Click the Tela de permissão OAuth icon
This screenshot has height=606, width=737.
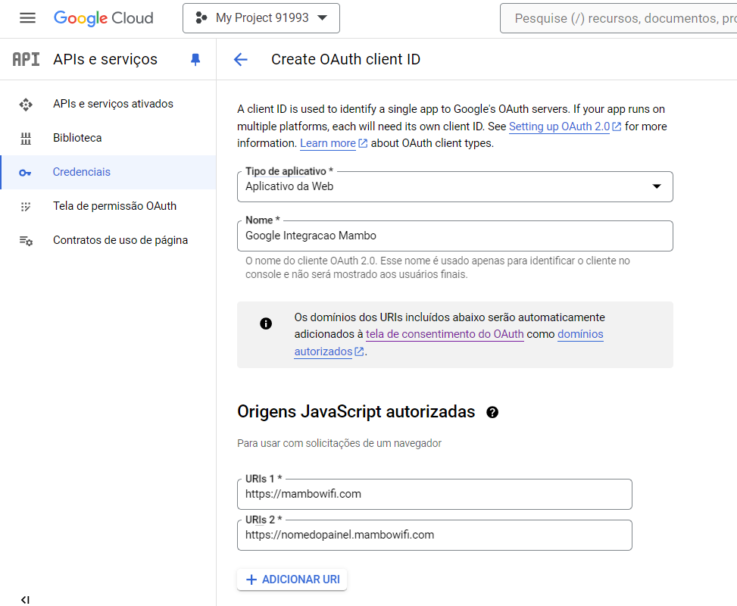[x=26, y=206]
